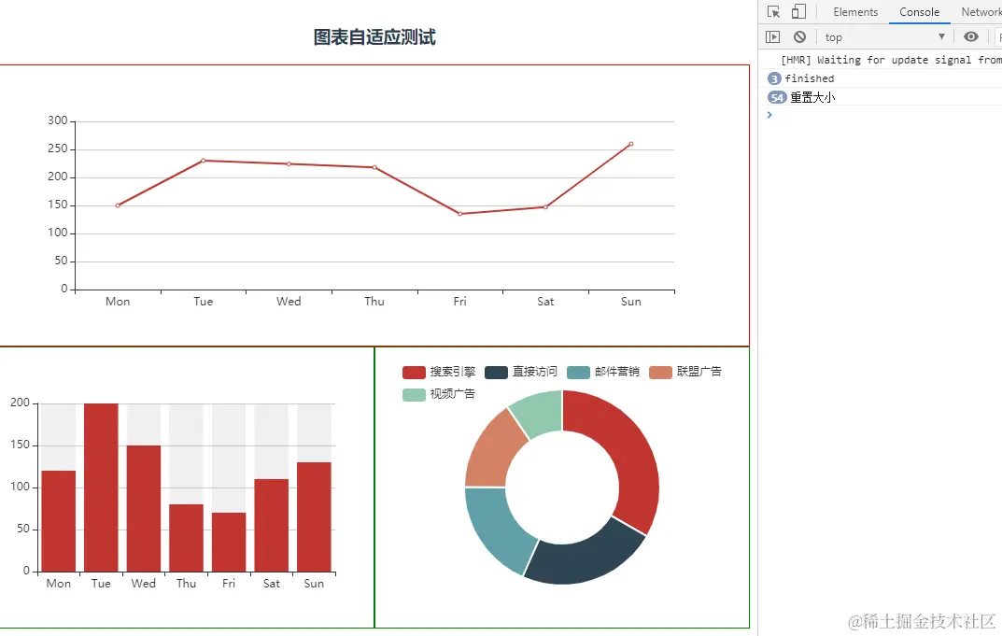Expand the 'finished' grouped console message
Screen dimensions: 1002x636
pos(774,78)
